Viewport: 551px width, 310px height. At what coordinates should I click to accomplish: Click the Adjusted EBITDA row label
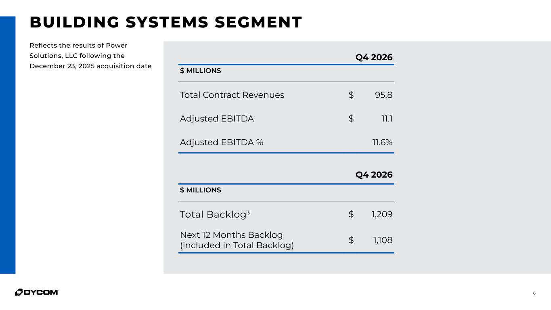click(217, 119)
